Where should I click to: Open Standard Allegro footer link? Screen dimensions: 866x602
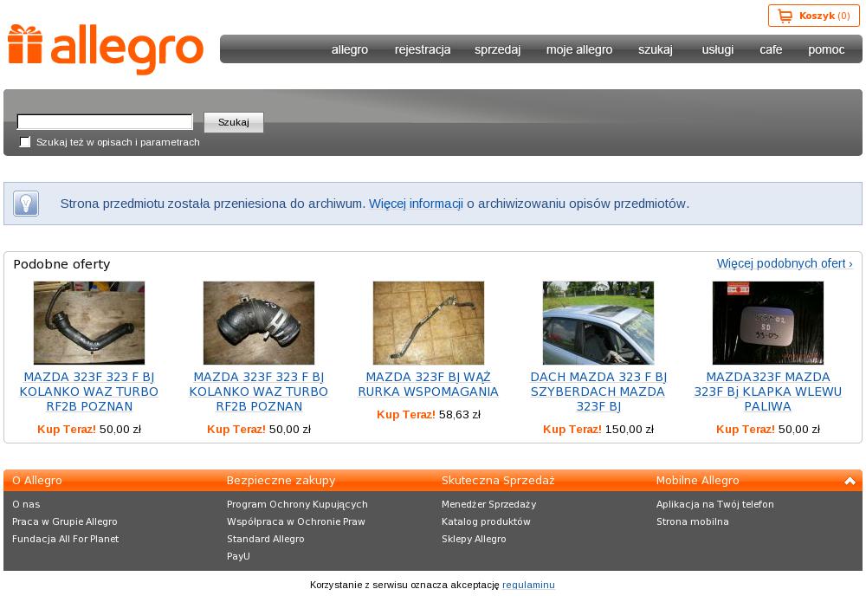(266, 539)
